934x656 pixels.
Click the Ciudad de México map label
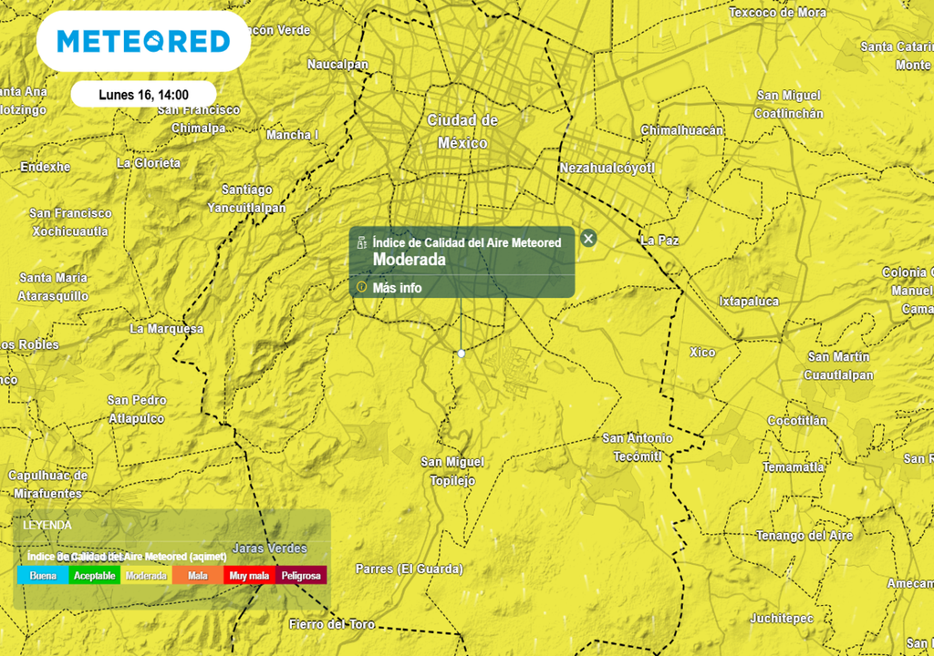point(462,132)
